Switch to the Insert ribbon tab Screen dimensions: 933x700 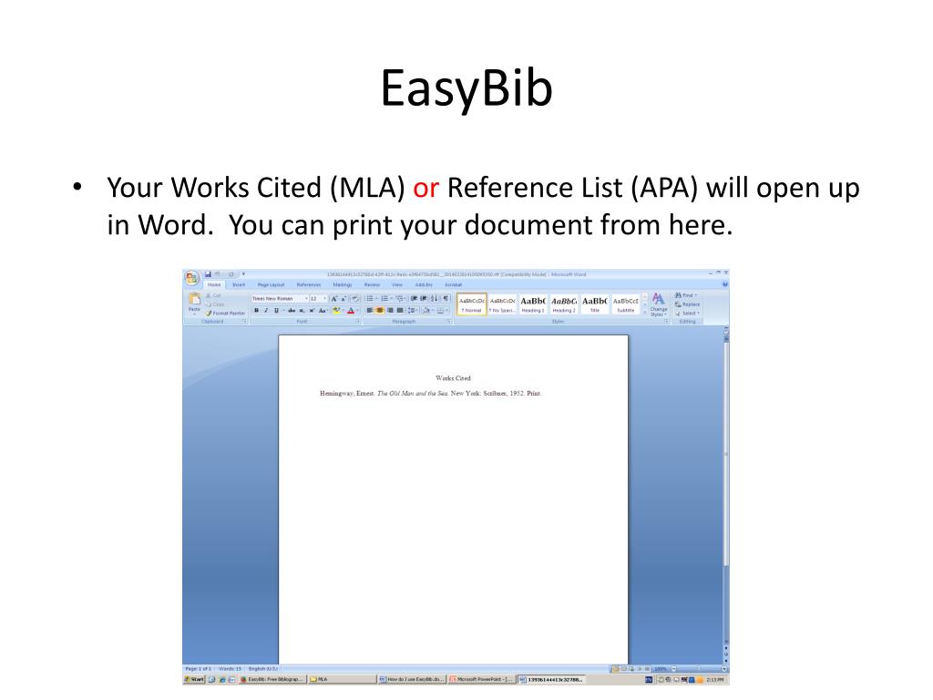pyautogui.click(x=239, y=285)
